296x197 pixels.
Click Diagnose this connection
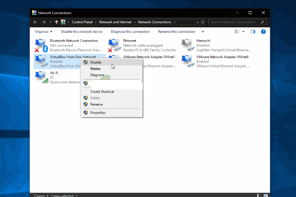tap(130, 32)
